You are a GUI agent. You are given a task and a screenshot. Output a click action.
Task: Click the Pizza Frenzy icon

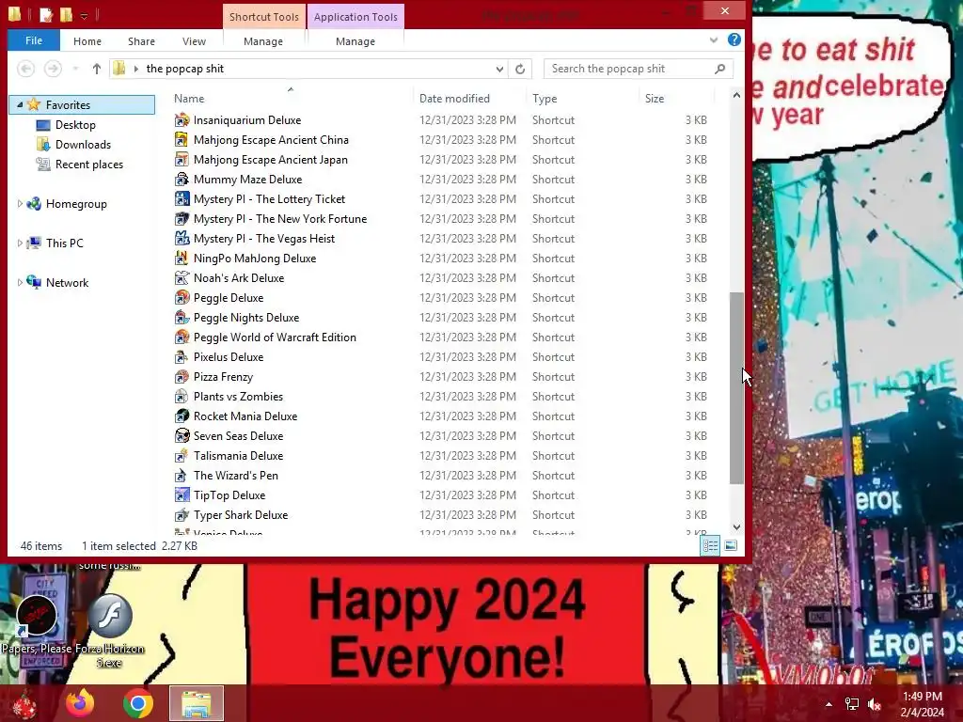click(x=182, y=377)
